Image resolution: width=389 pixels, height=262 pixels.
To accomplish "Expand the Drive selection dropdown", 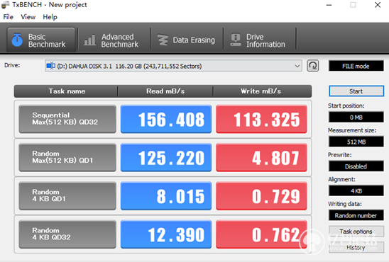I will point(297,66).
